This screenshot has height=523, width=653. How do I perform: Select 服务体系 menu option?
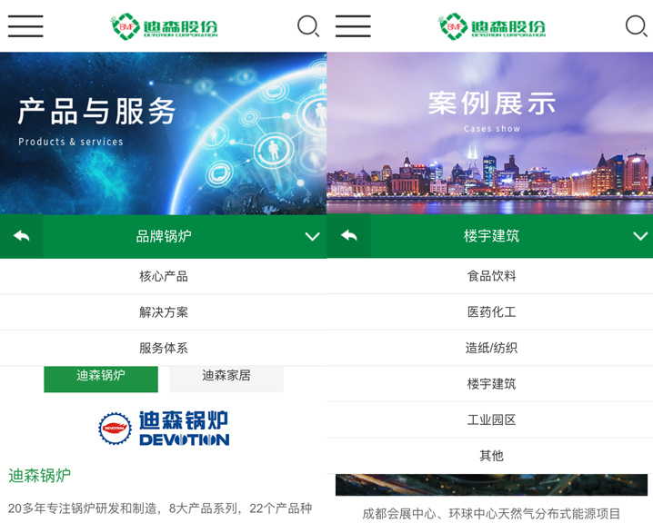pos(164,348)
